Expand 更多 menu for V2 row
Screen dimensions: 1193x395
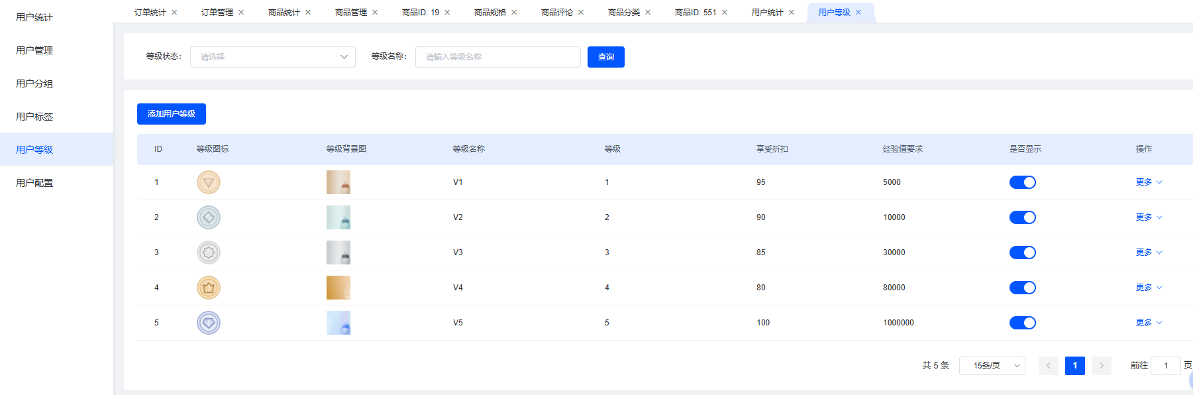[1149, 217]
